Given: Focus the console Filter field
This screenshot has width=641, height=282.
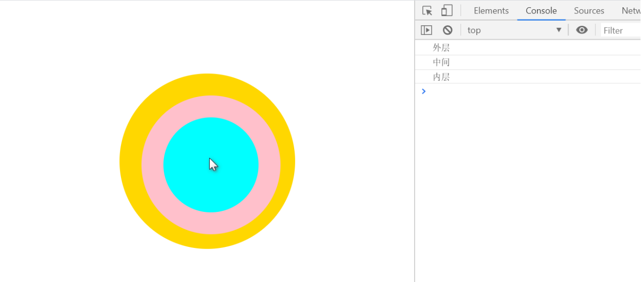Looking at the screenshot, I should point(620,30).
